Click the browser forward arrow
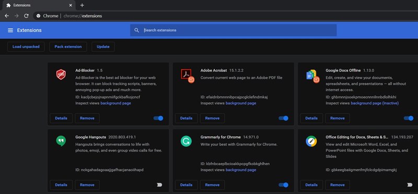Viewport: 418px width, 194px height. pos(17,16)
